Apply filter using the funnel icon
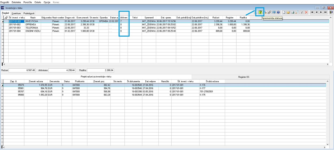 pyautogui.click(x=302, y=12)
